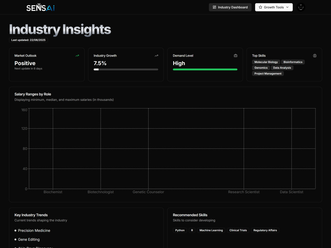Click the R recommended skill badge
Screen dimensions: 331x248
[192, 230]
